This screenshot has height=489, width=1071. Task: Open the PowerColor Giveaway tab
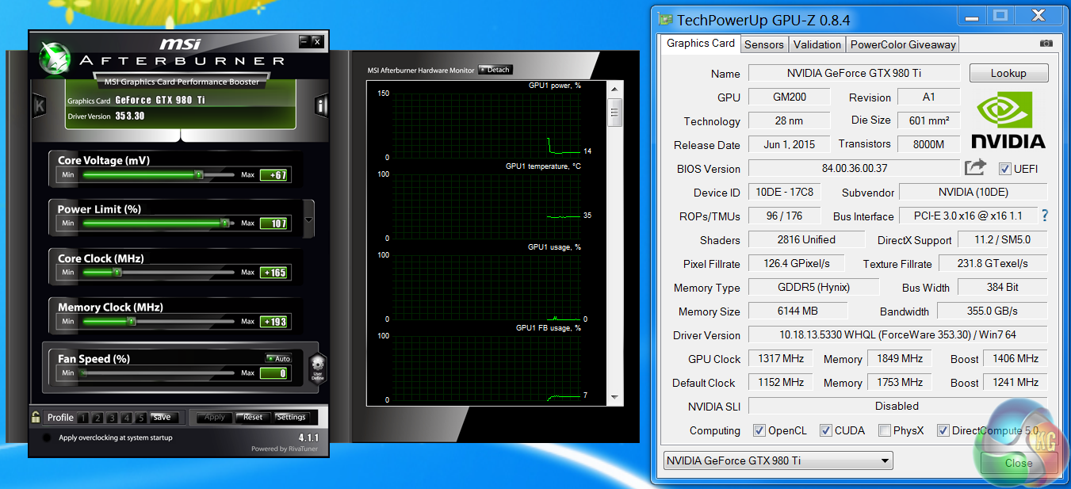click(903, 44)
